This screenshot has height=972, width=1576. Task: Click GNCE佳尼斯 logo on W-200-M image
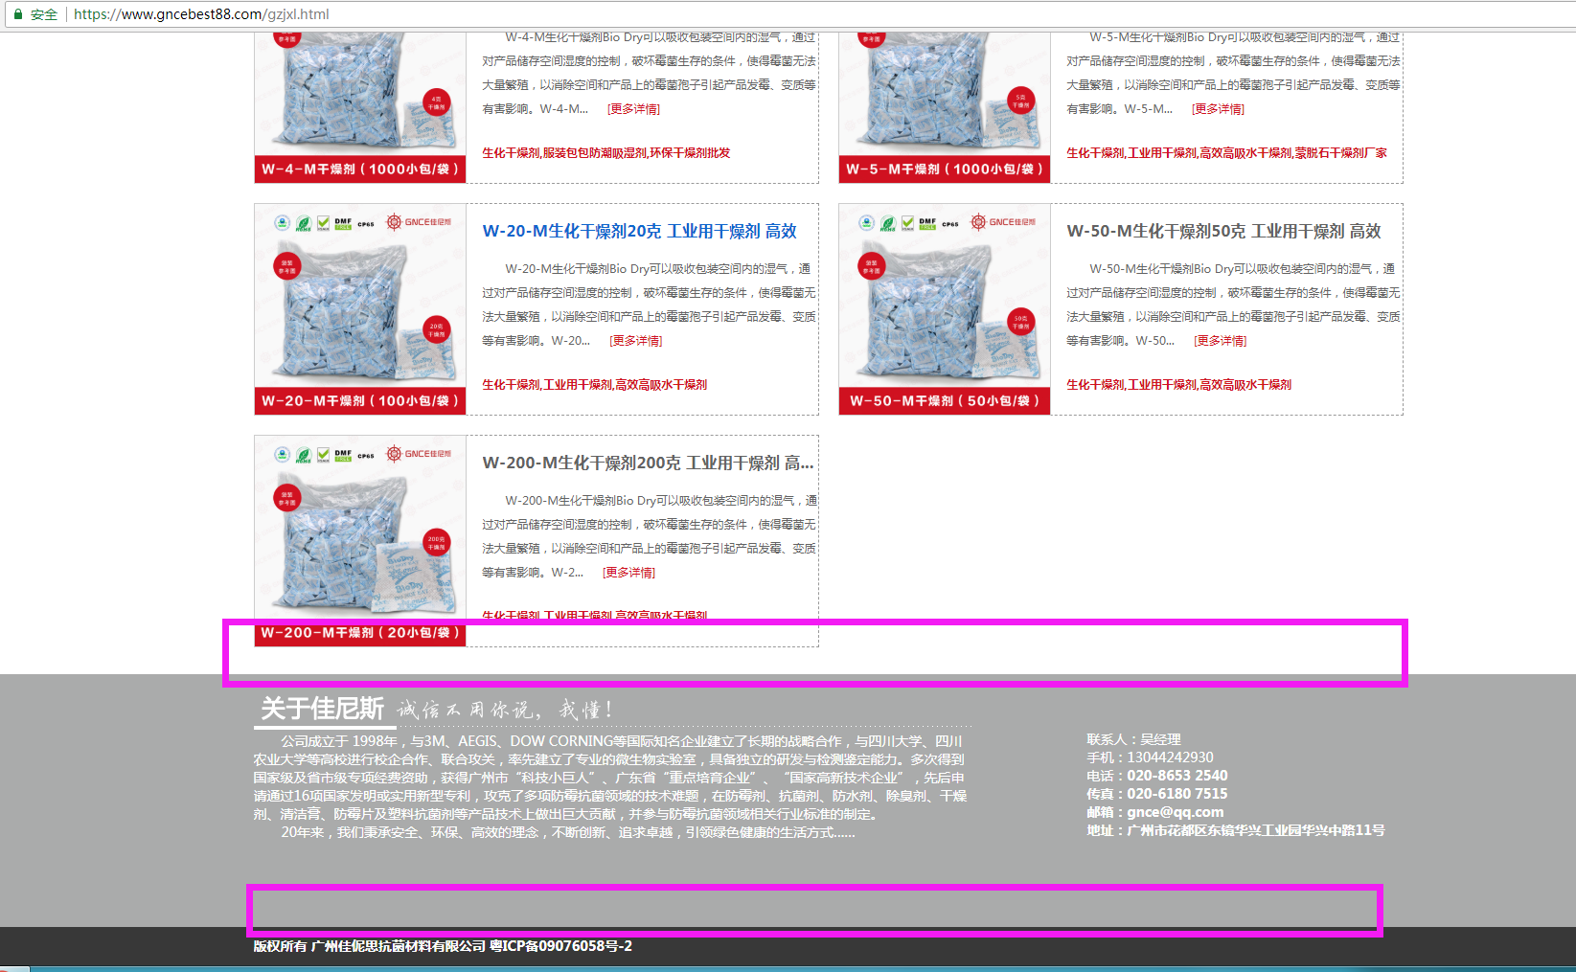419,454
